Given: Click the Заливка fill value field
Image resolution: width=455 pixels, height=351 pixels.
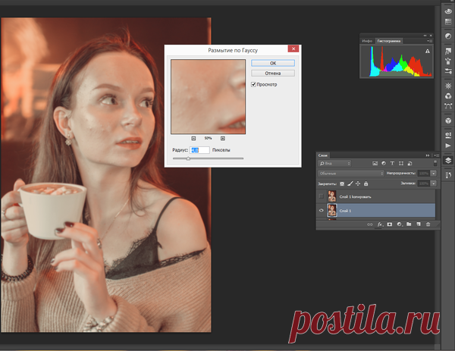Looking at the screenshot, I should click(x=424, y=183).
